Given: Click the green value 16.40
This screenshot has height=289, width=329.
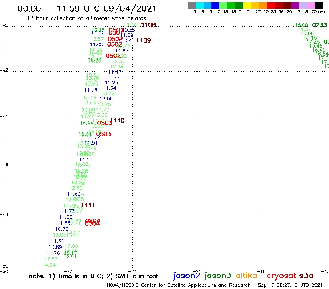Looking at the screenshot, I should (x=319, y=50).
